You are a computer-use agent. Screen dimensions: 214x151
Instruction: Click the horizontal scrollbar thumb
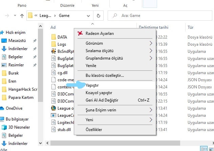coord(115,143)
